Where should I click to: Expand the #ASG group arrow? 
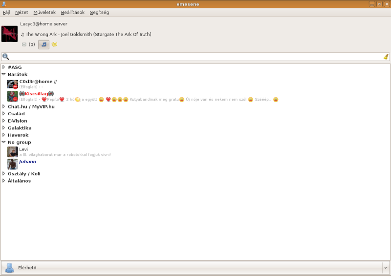(3, 67)
